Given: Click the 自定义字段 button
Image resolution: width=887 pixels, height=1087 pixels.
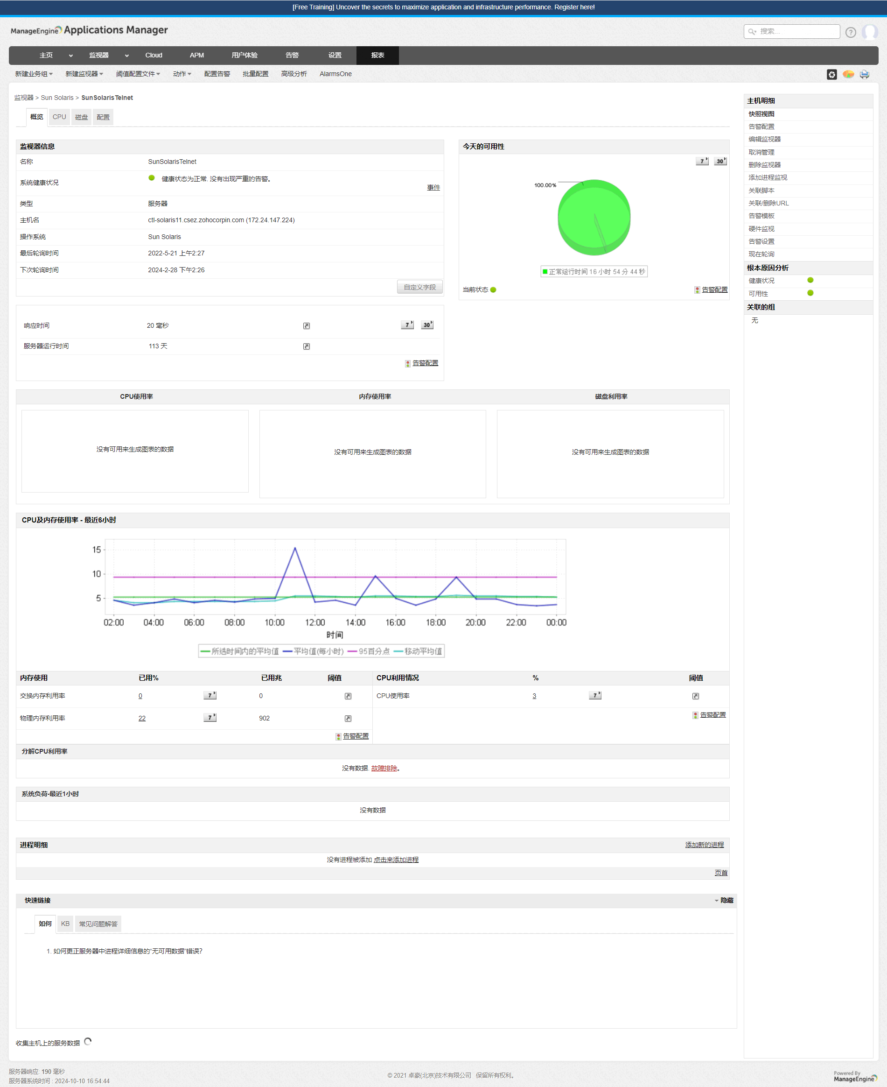Looking at the screenshot, I should click(x=419, y=287).
